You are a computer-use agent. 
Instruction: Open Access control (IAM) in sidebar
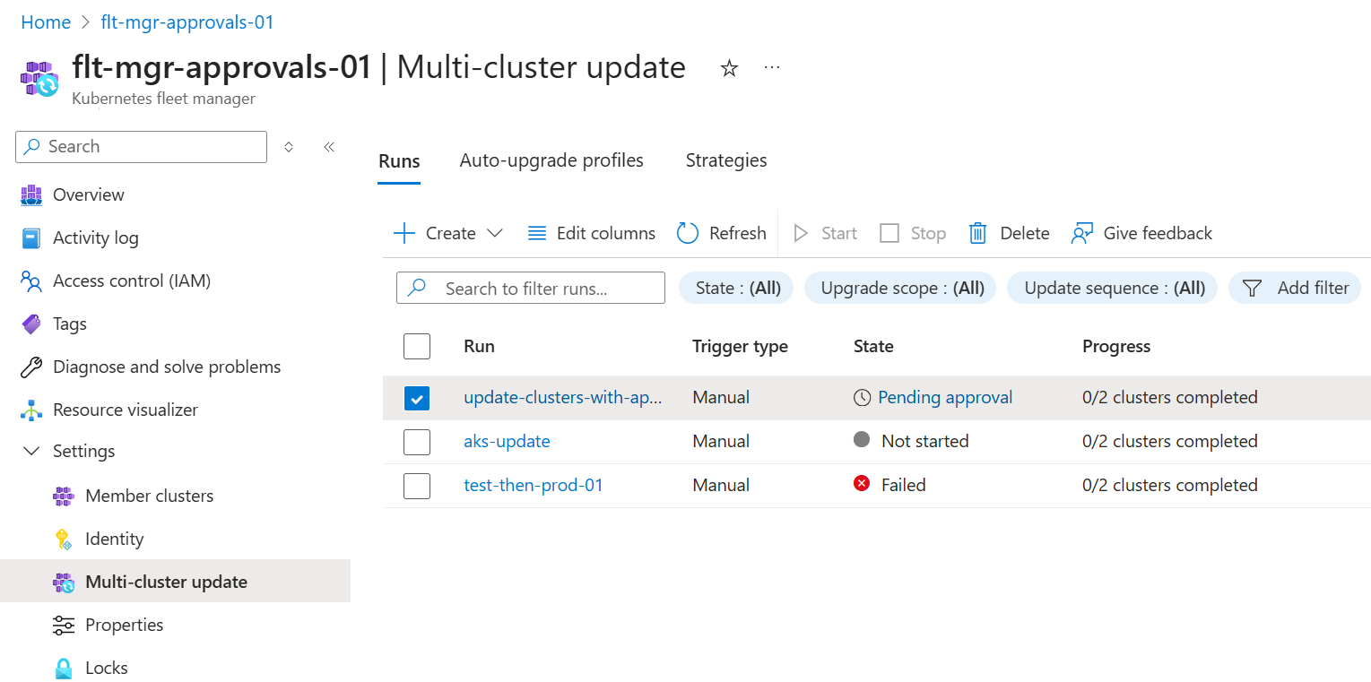tap(131, 281)
